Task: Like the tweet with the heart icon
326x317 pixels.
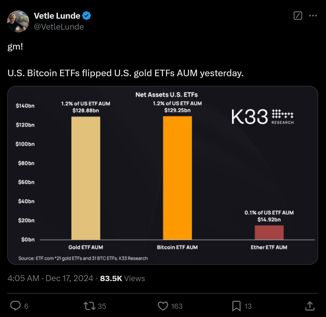Action: pyautogui.click(x=163, y=306)
